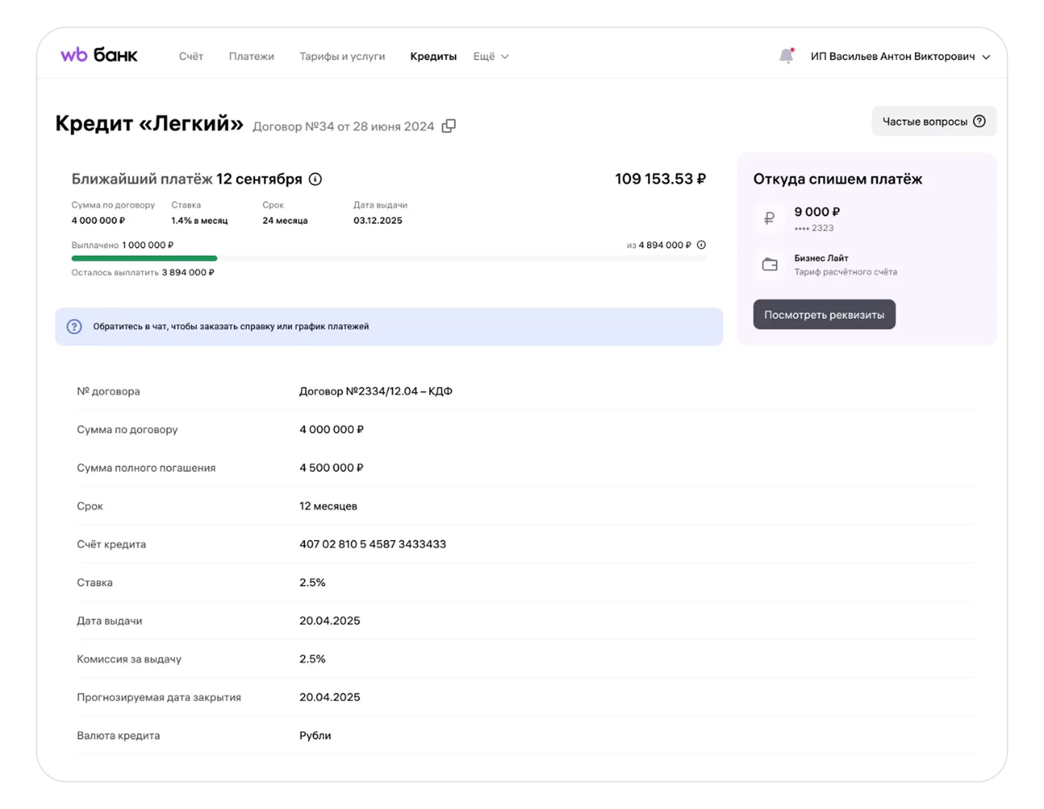
Task: Open Частые вопросы button
Action: coord(925,121)
